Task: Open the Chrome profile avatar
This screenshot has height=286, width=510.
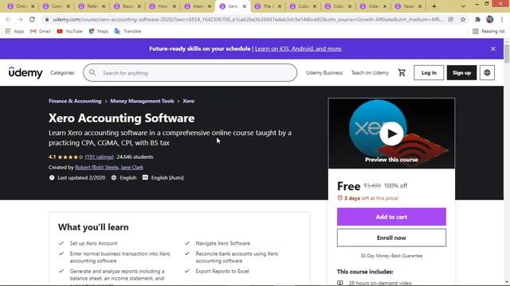Action: point(489,19)
